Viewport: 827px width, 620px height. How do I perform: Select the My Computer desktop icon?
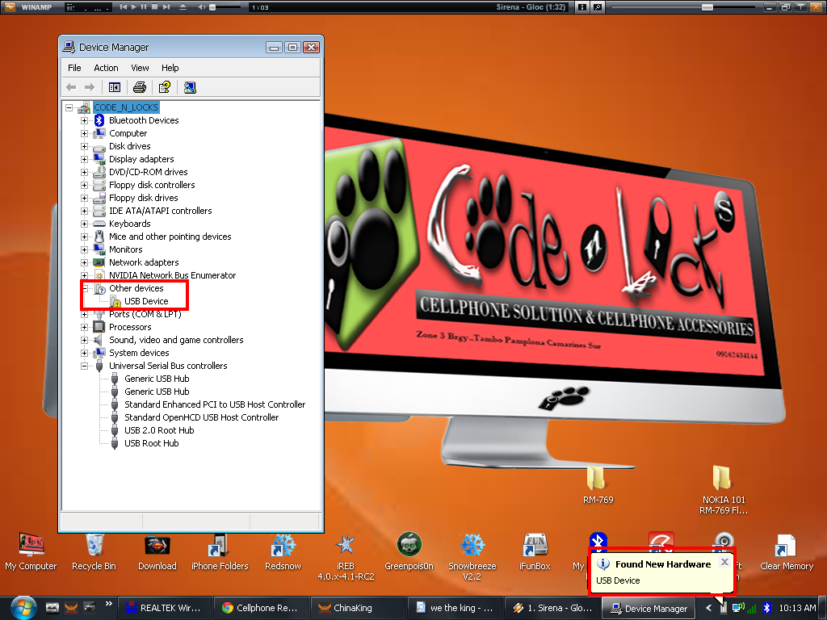point(31,551)
